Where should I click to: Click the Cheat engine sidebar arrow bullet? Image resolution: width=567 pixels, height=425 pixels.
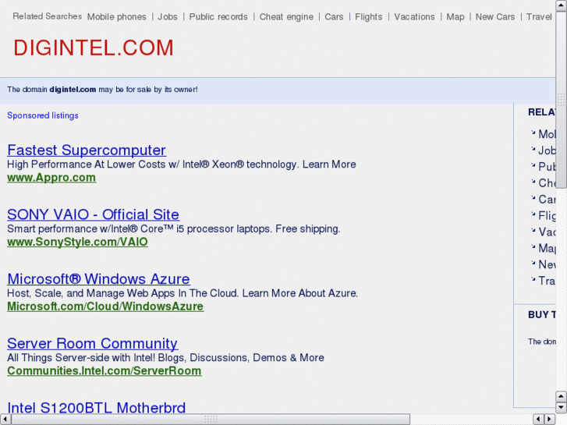(533, 182)
